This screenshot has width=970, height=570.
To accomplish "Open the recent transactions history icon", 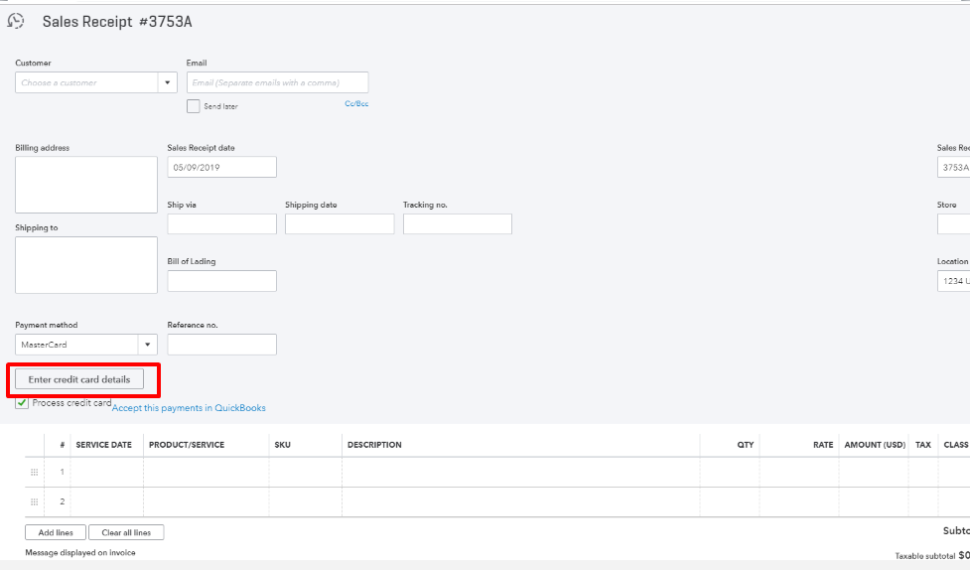I will coord(16,21).
